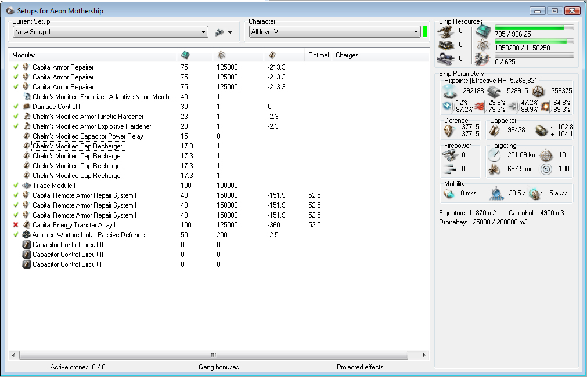Click the align time icon in Mobility
This screenshot has height=377, width=587.
pos(497,193)
